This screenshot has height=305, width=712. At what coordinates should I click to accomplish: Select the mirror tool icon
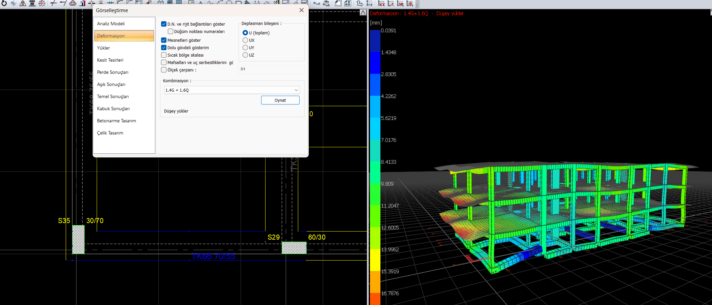(x=23, y=3)
